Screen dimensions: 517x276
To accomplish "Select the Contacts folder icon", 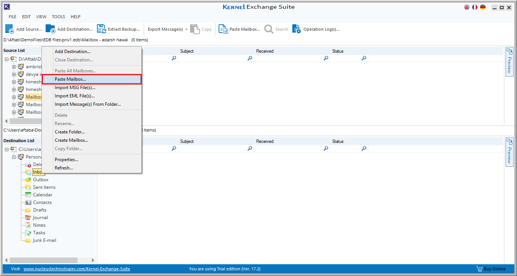I will [28, 202].
